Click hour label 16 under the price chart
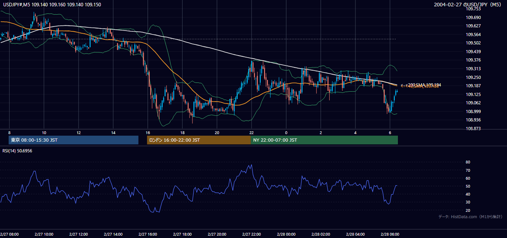 point(148,132)
